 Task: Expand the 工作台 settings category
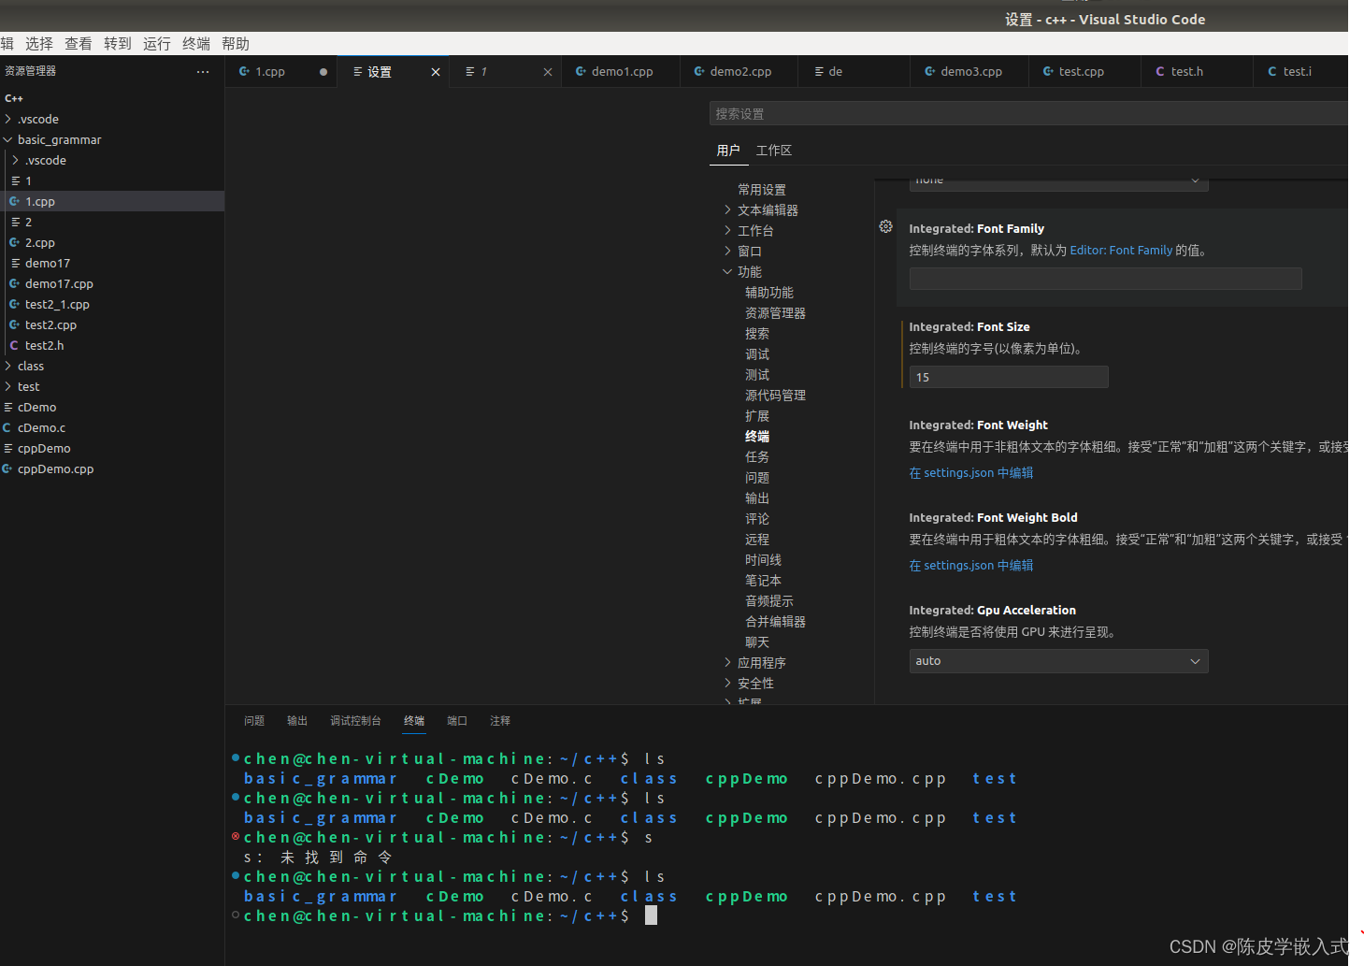click(x=727, y=230)
